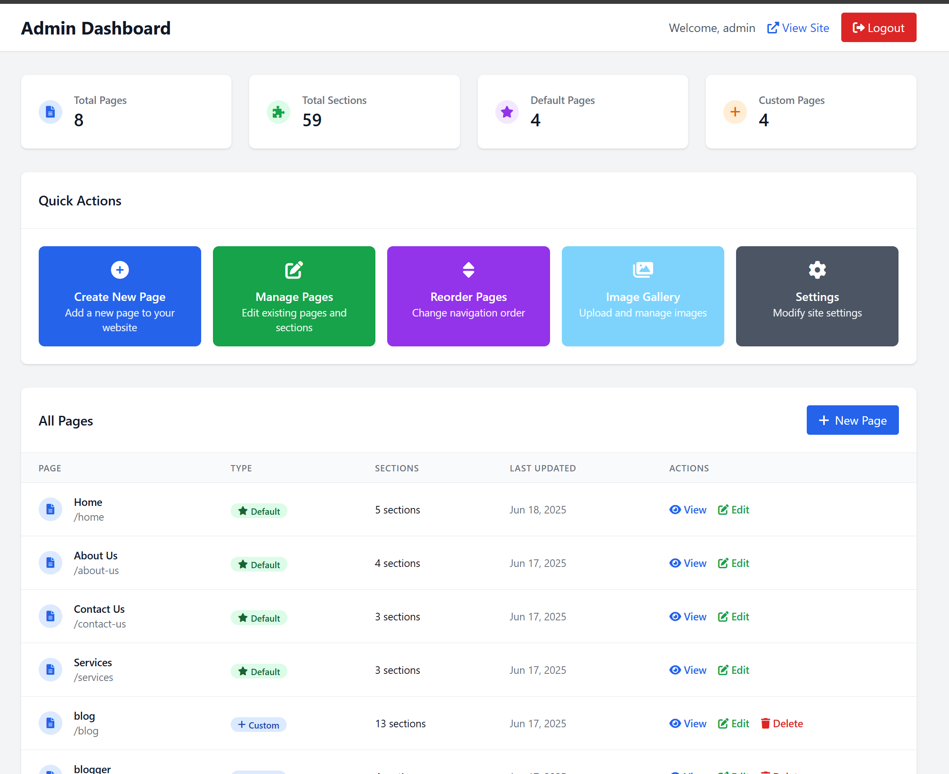Click the TYPE column header

pyautogui.click(x=241, y=468)
